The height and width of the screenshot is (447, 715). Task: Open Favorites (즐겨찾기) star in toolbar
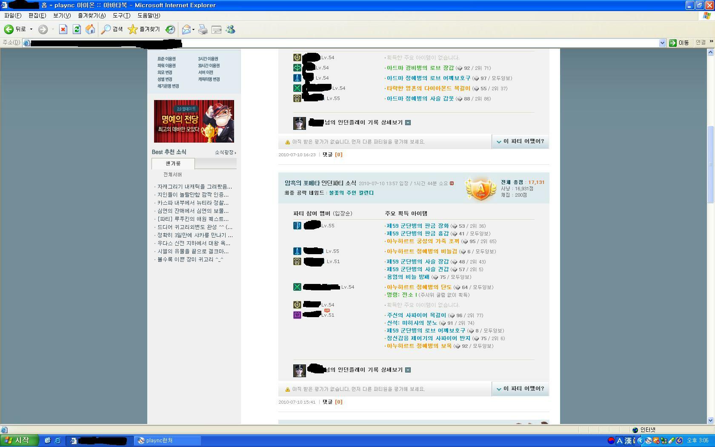tap(144, 29)
